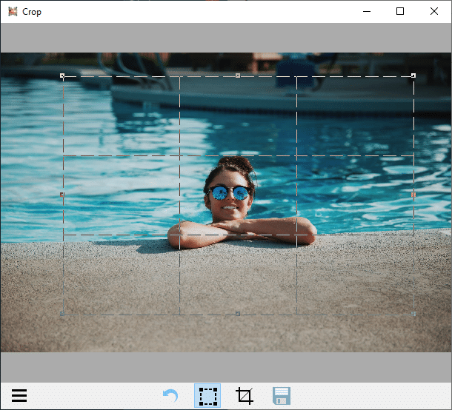Click the middle-right crop handle

[413, 195]
